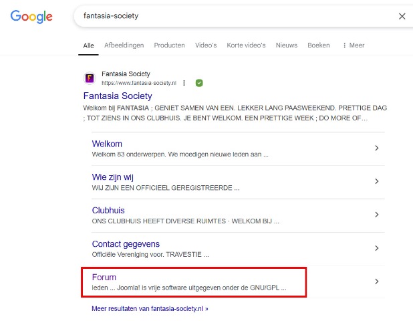Viewport: 413px width, 321px height.
Task: Switch to the Boeken tab
Action: [319, 45]
